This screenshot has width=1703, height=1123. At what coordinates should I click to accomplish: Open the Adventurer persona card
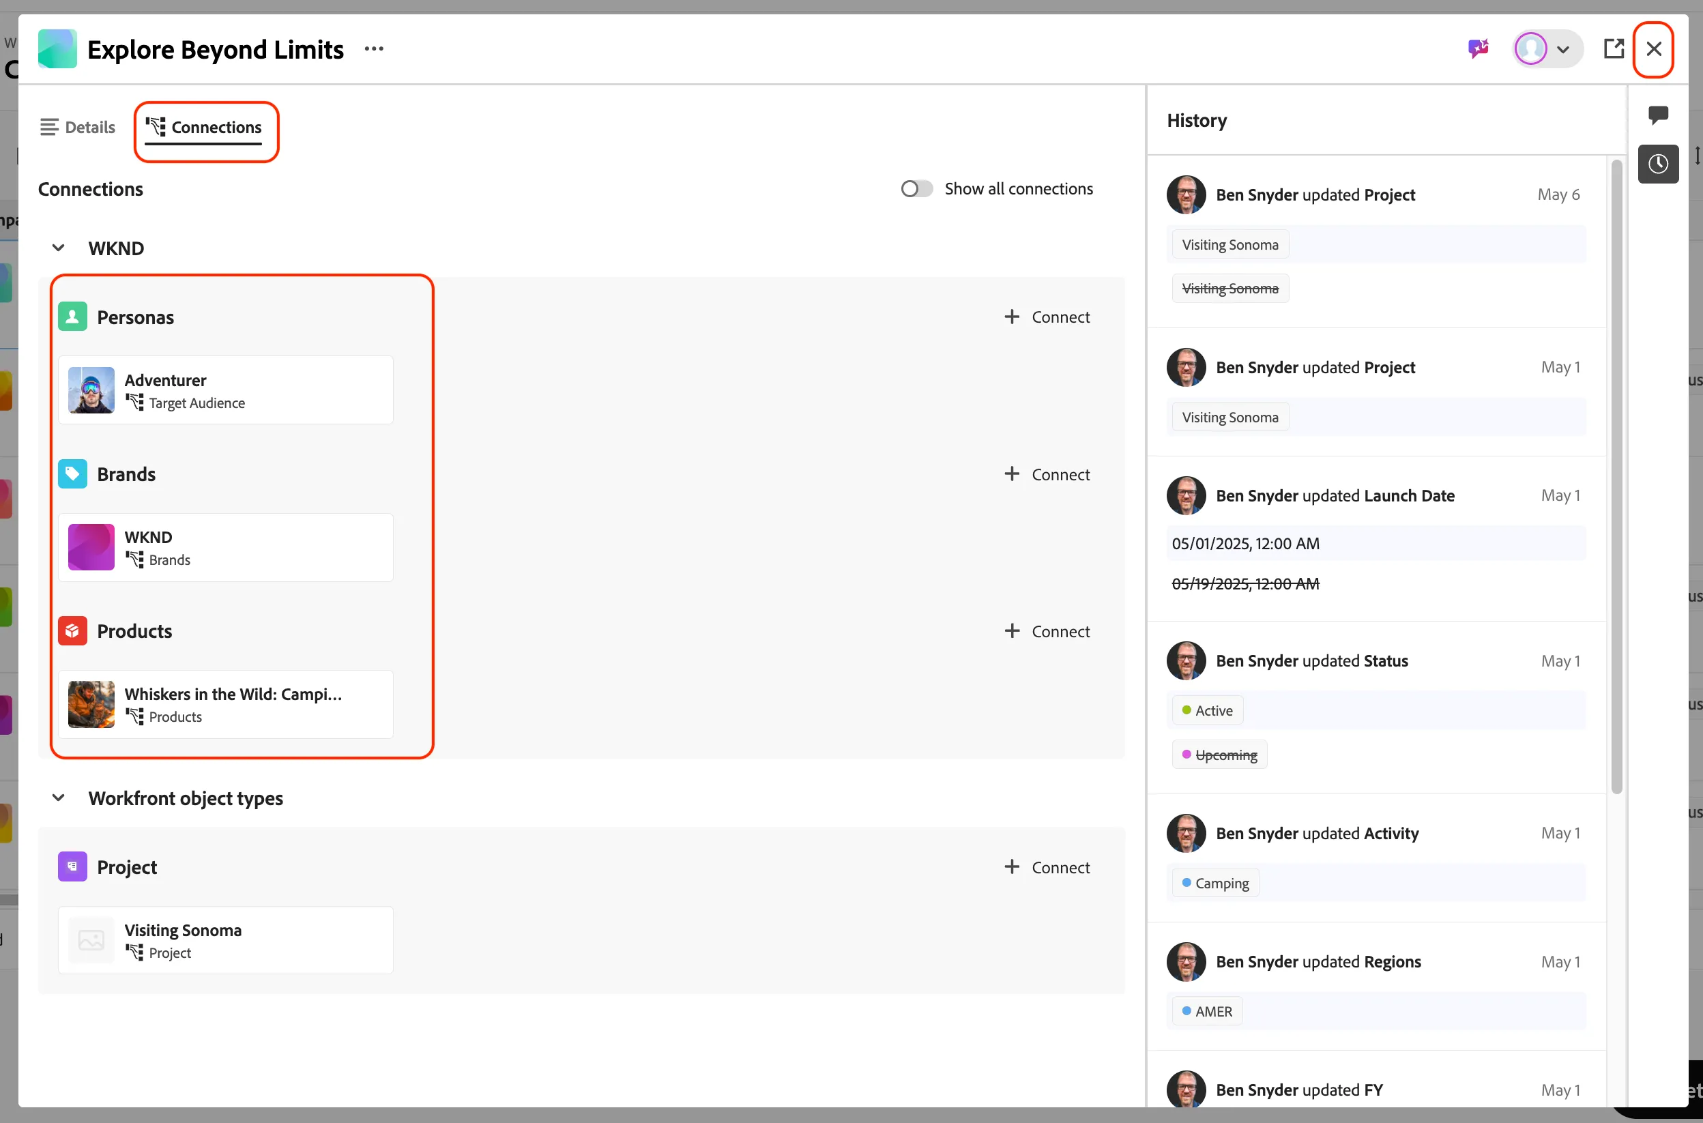coord(226,390)
